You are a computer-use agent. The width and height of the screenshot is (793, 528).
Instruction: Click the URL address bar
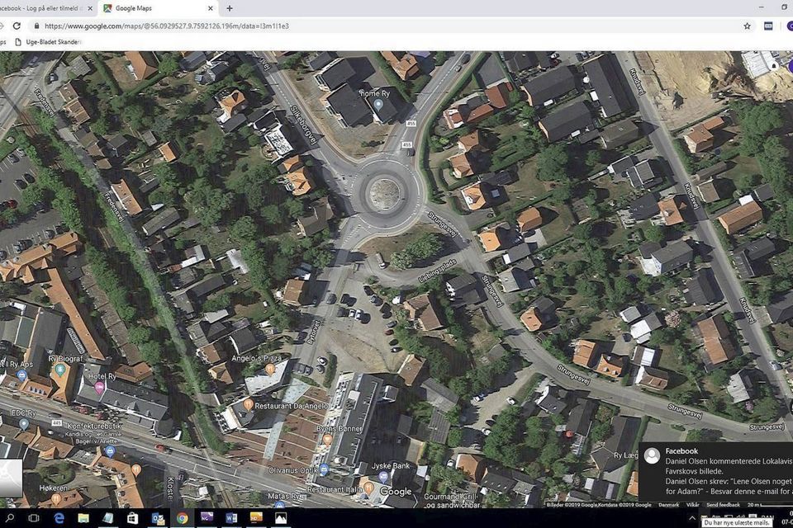(x=384, y=26)
